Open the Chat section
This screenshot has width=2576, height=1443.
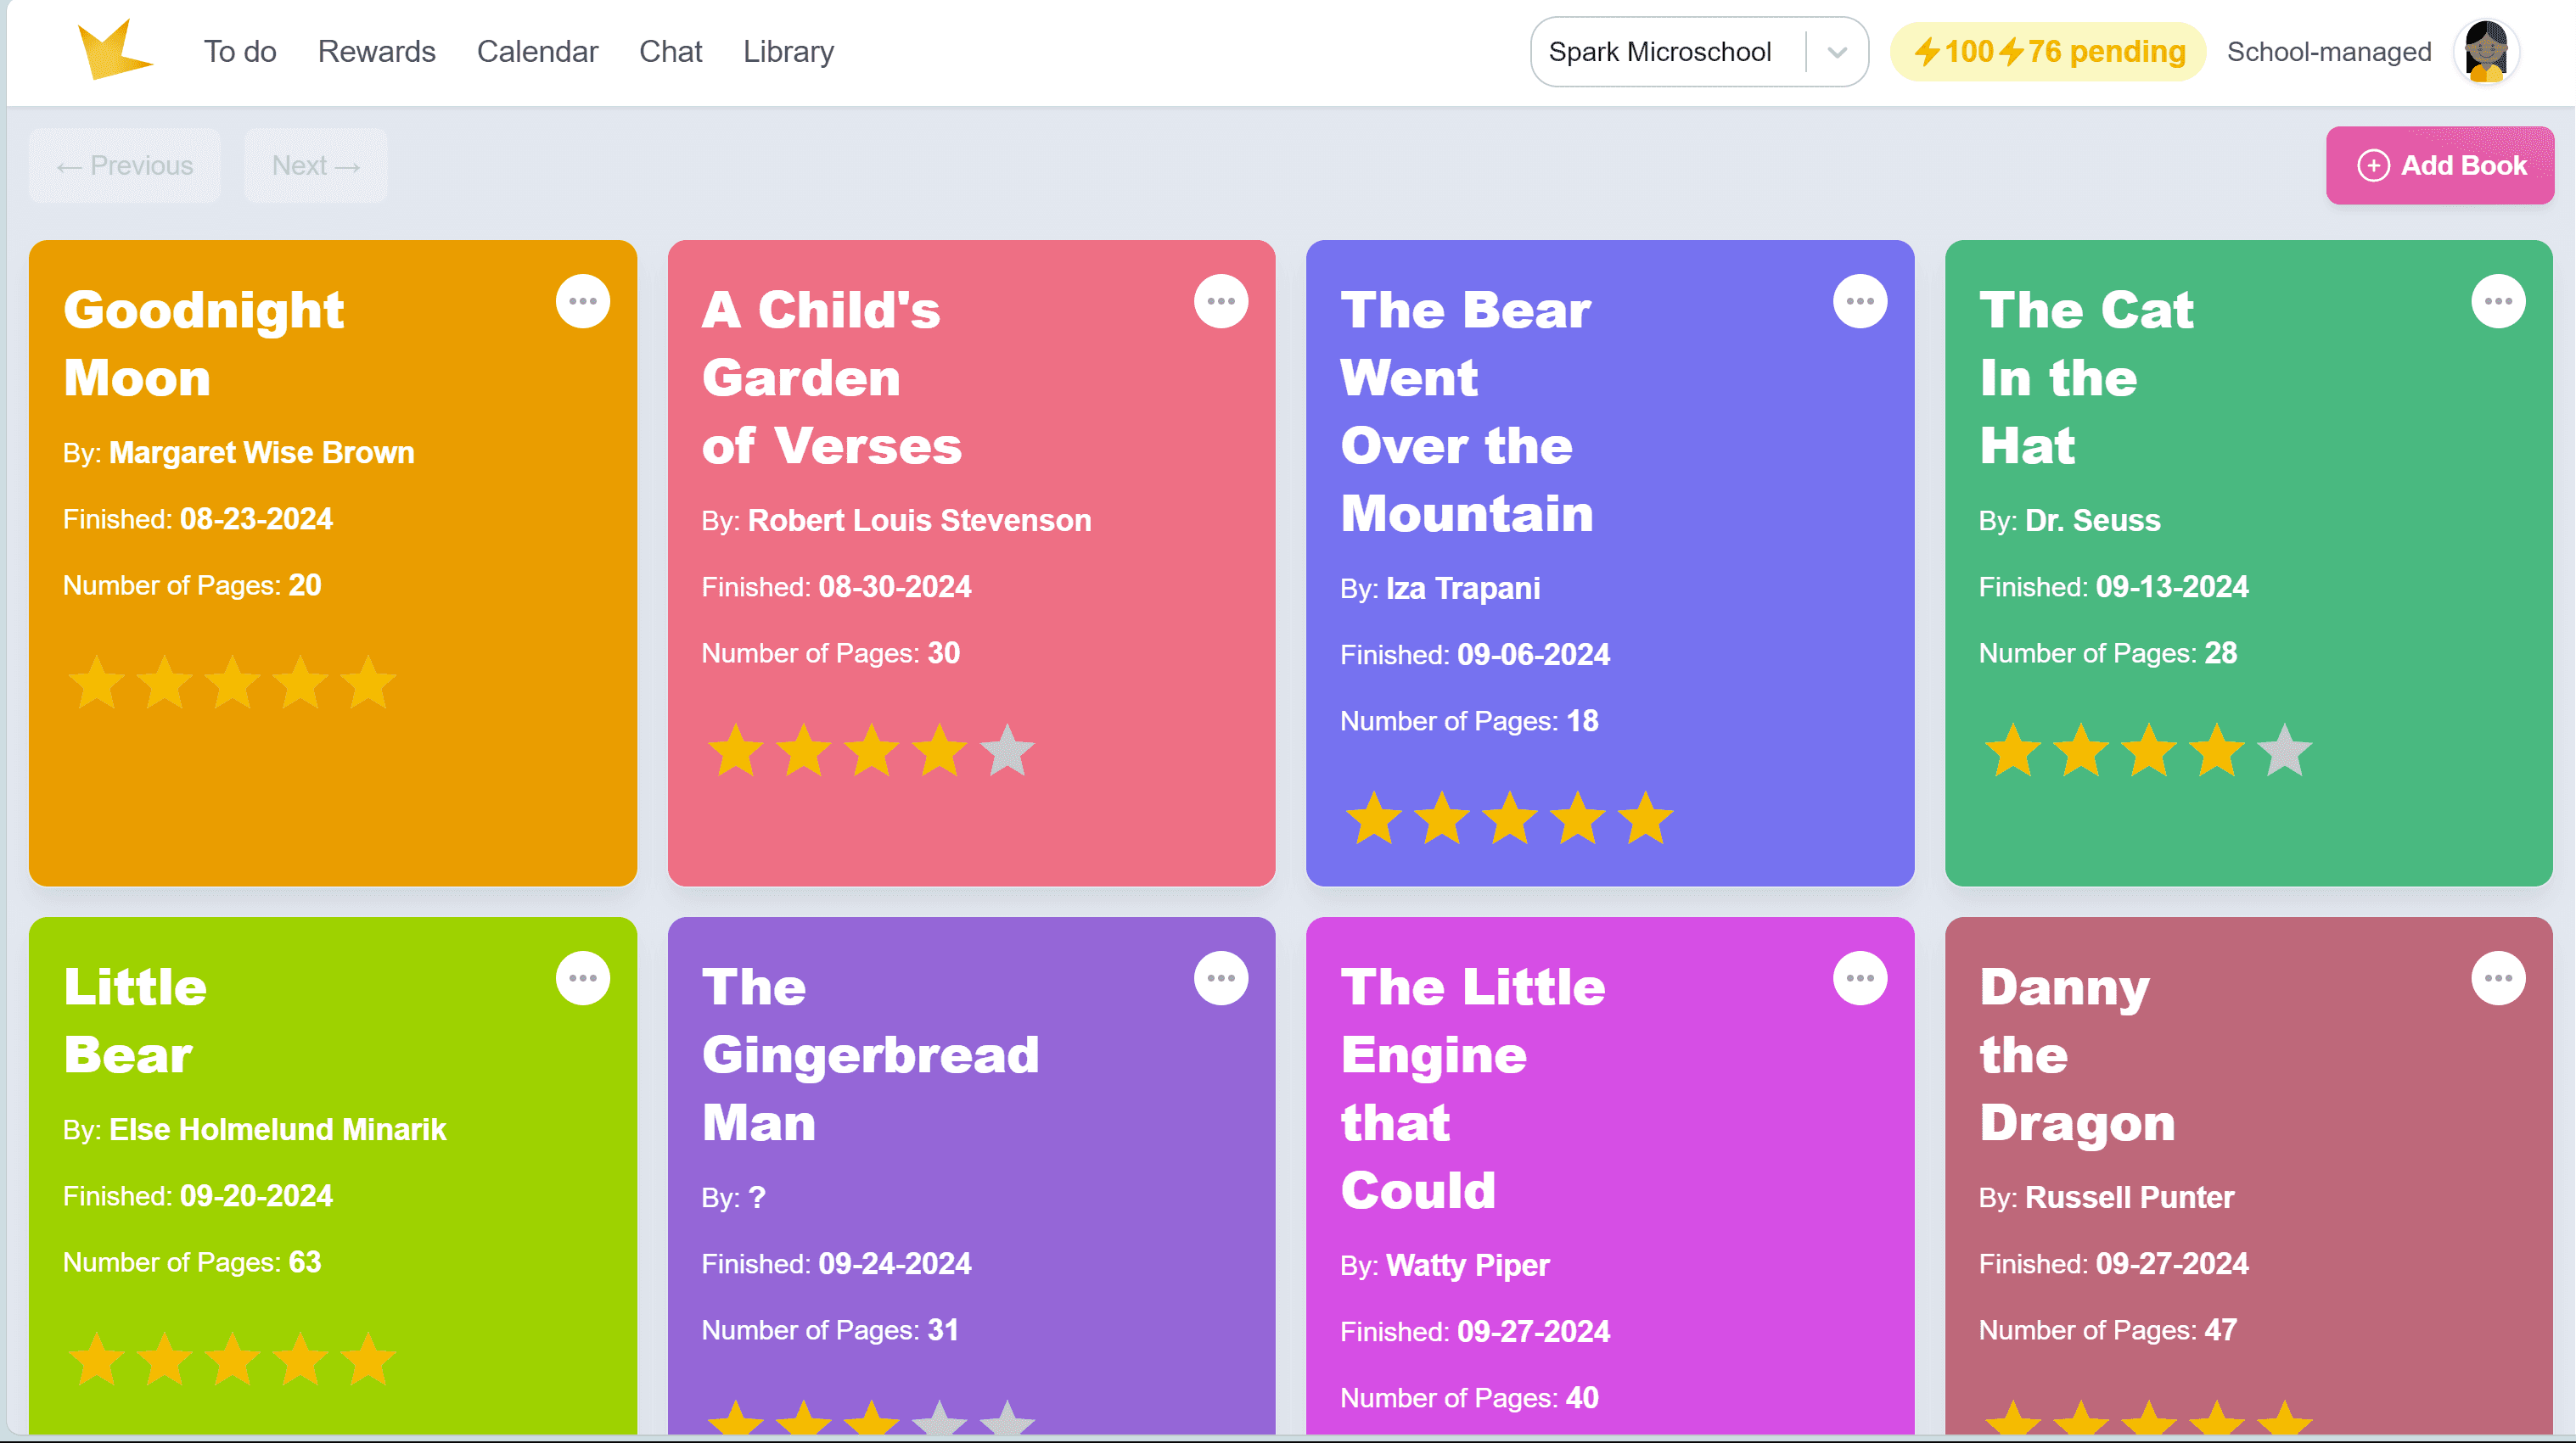[670, 52]
